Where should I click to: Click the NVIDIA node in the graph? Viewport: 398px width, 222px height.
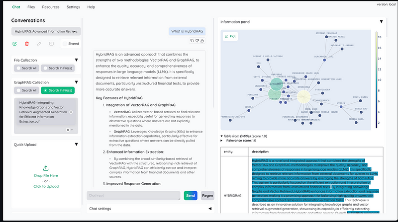click(x=341, y=107)
